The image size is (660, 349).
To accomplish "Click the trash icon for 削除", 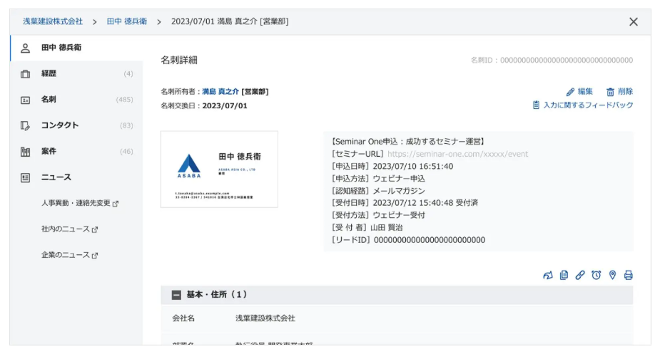I will 610,92.
